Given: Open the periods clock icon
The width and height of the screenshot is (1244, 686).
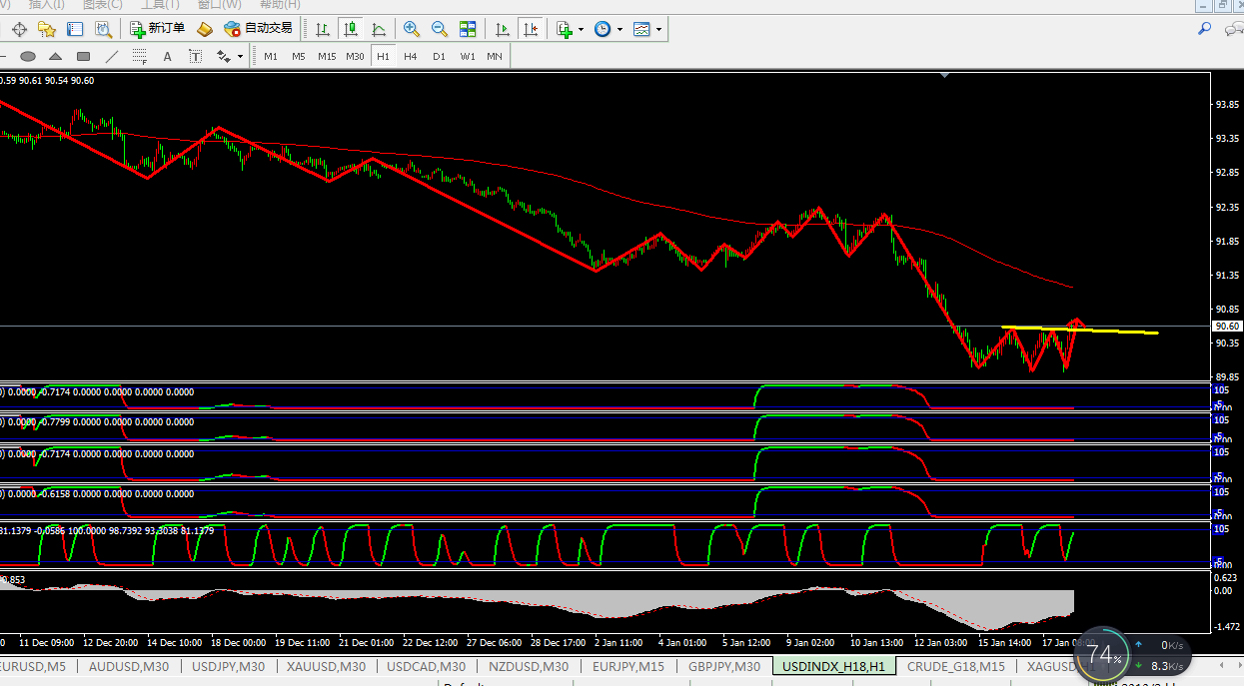Looking at the screenshot, I should (x=603, y=29).
